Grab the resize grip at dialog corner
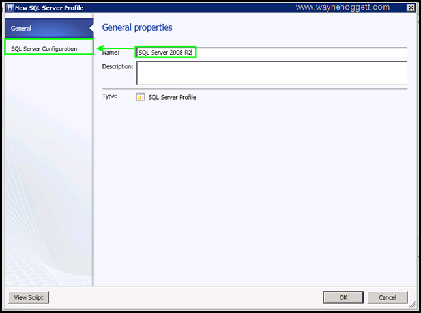The height and width of the screenshot is (313, 421). (412, 304)
